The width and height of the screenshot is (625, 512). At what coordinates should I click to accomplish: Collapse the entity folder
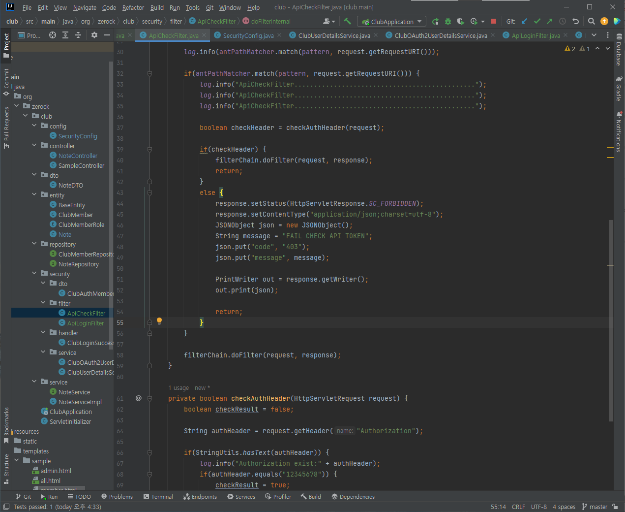tap(34, 194)
